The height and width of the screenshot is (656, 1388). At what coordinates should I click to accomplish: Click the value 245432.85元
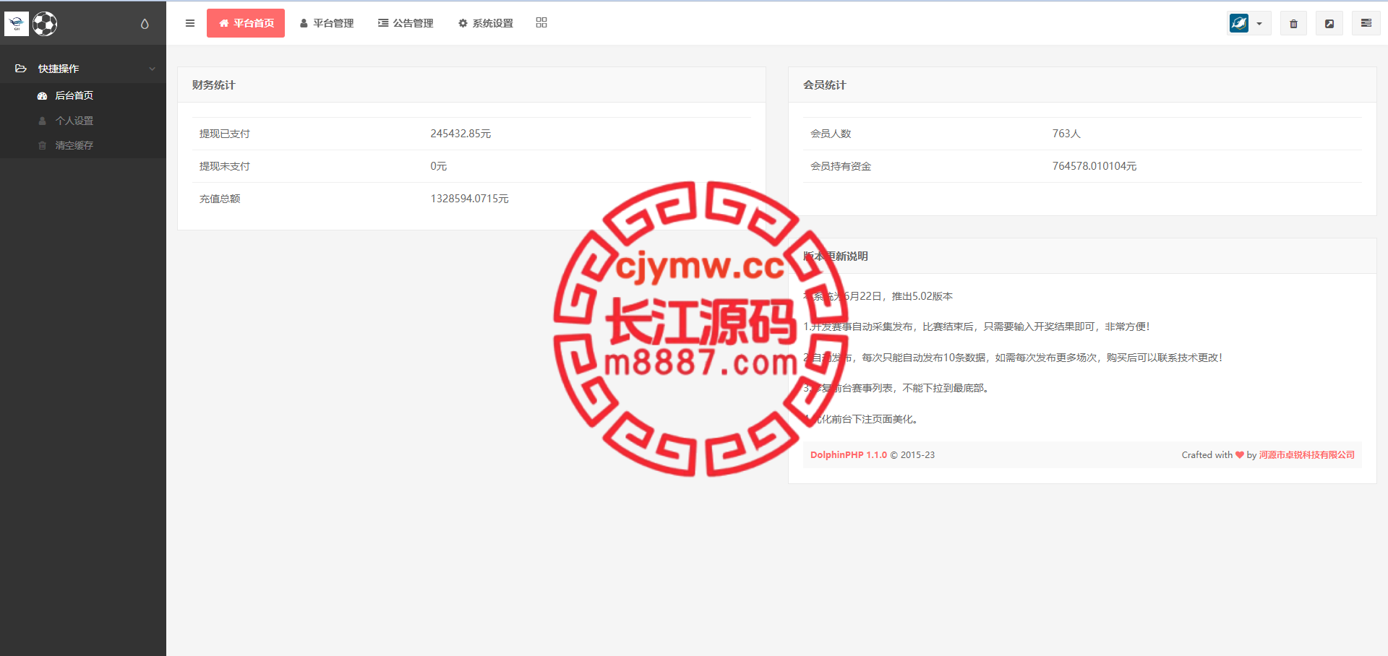click(x=460, y=134)
